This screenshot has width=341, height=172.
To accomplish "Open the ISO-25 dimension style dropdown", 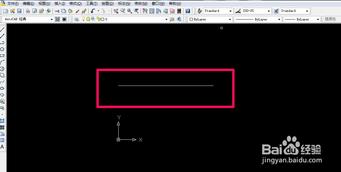I will pos(269,11).
